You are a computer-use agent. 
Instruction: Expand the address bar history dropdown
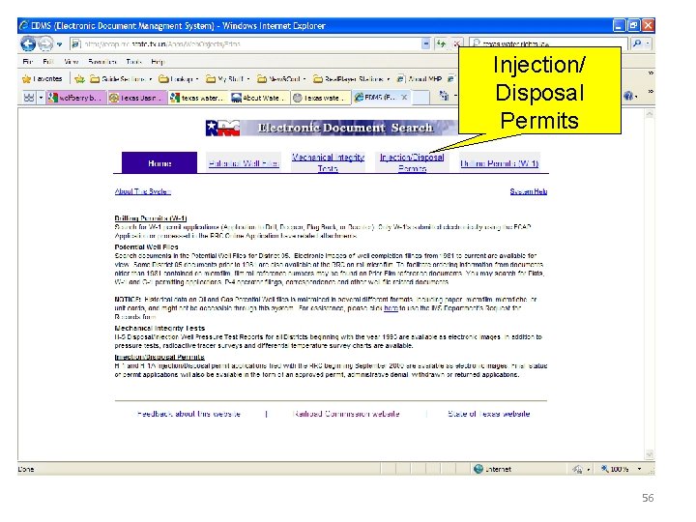pyautogui.click(x=425, y=43)
